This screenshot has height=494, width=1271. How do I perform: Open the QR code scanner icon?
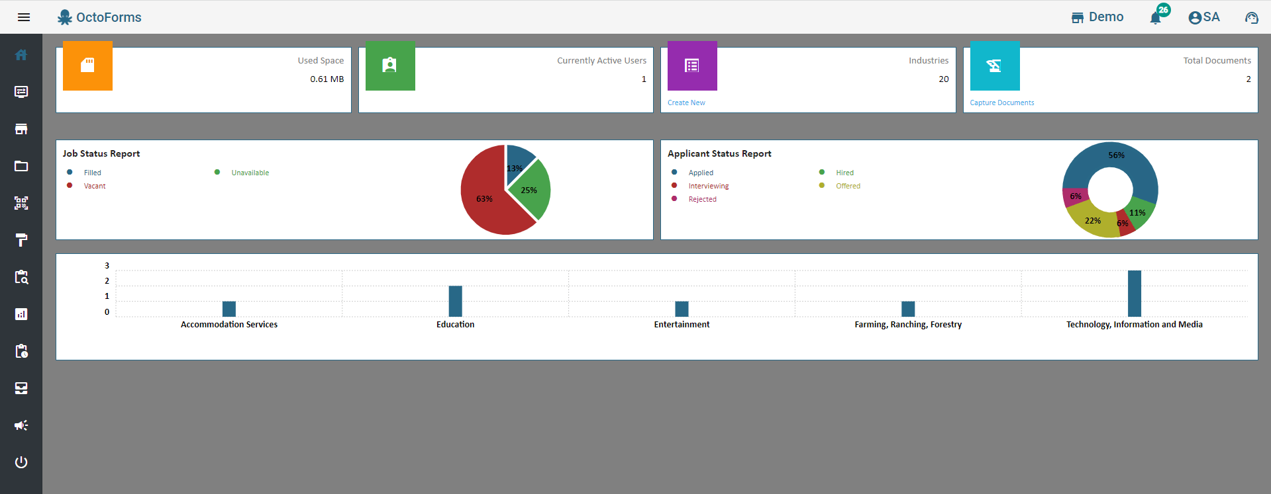tap(21, 203)
